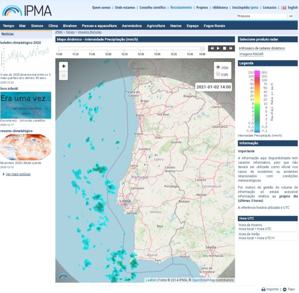Switch language using the English flag

(284, 8)
